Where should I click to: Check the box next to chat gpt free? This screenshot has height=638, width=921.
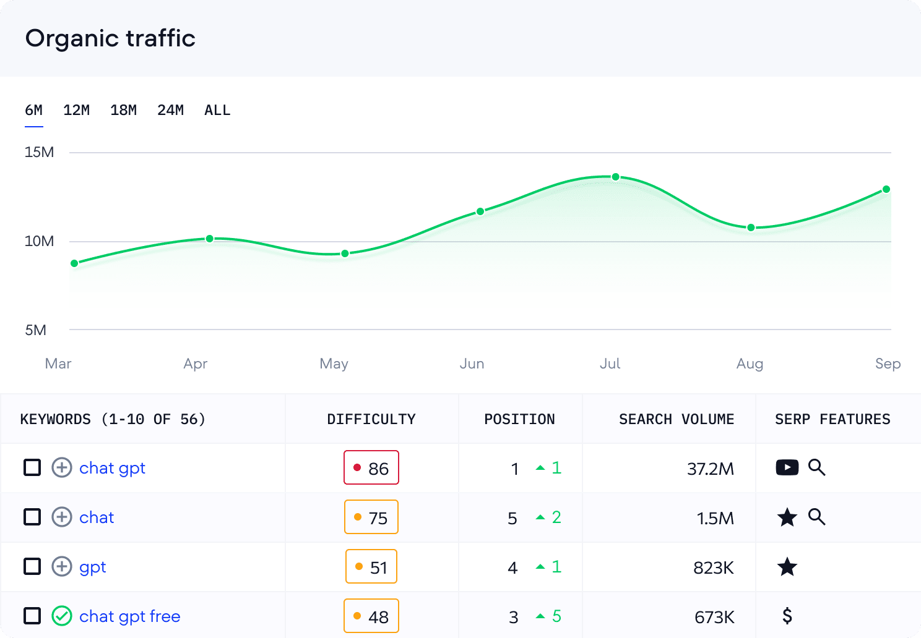tap(32, 616)
